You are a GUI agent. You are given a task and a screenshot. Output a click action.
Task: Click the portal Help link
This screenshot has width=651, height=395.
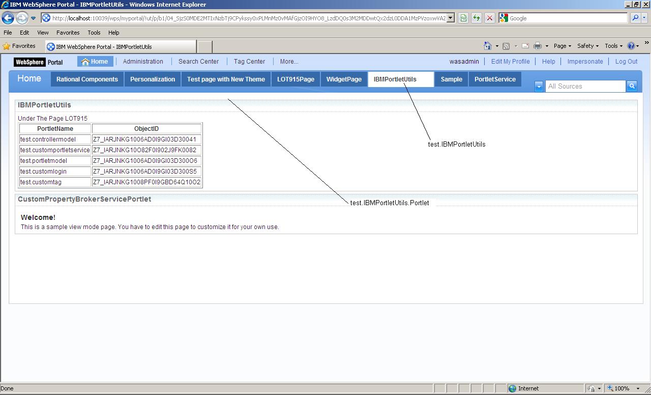tap(548, 62)
